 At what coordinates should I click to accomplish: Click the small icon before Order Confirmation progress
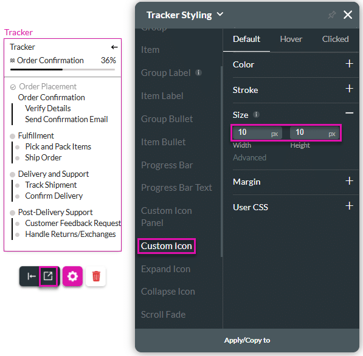(13, 61)
